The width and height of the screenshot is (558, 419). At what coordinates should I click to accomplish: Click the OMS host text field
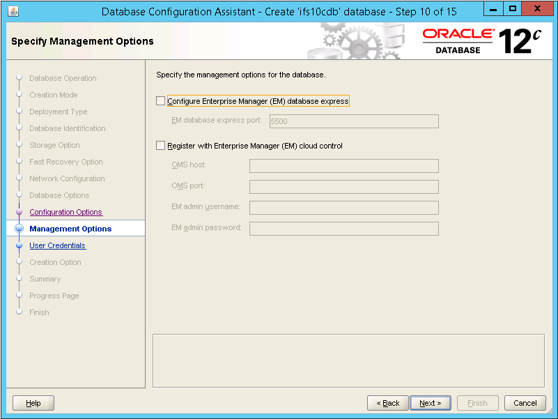pos(343,165)
